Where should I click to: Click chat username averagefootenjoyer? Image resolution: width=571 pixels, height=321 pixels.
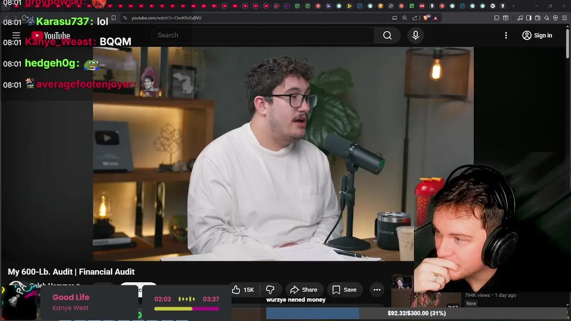86,84
